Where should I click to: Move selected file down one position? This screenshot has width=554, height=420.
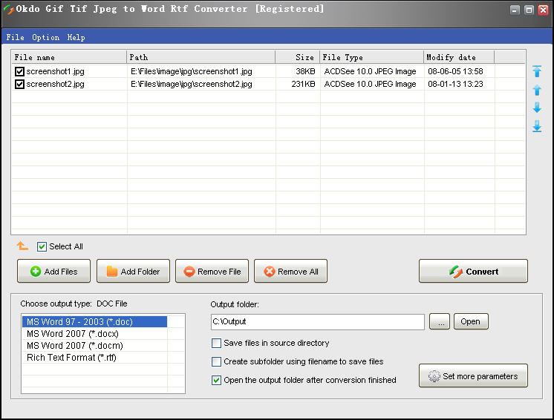point(537,108)
